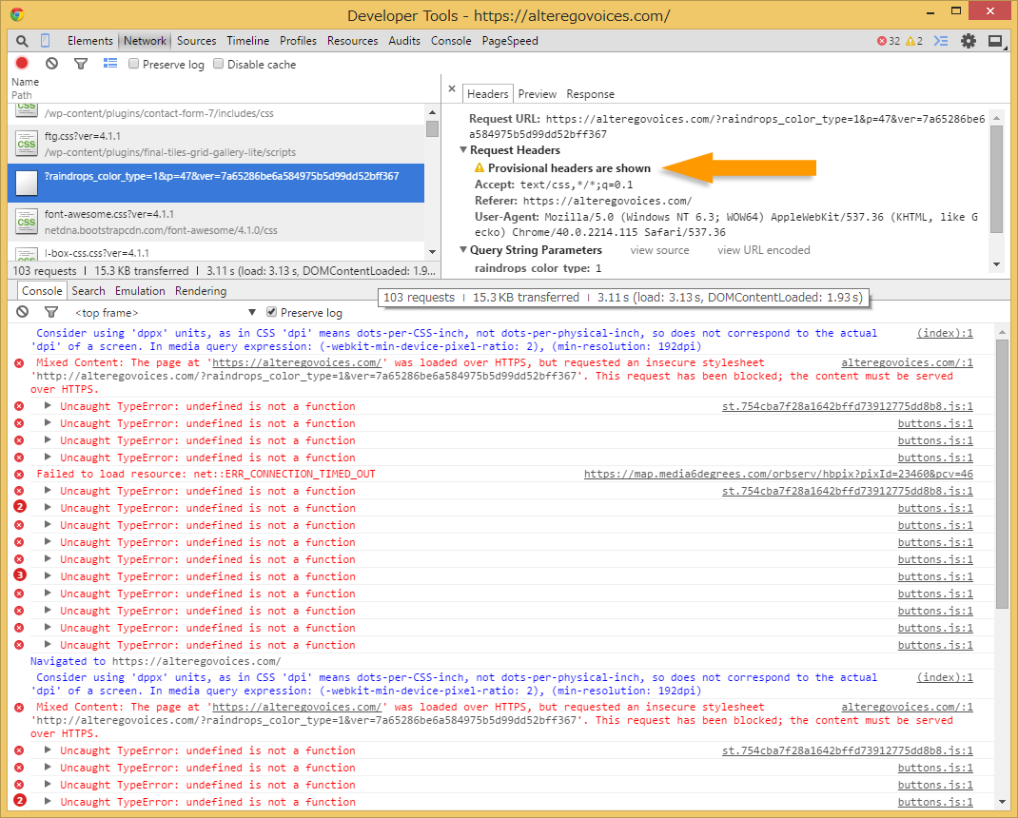This screenshot has height=818, width=1018.
Task: Click the selected raindrops request file icon
Action: click(x=27, y=183)
